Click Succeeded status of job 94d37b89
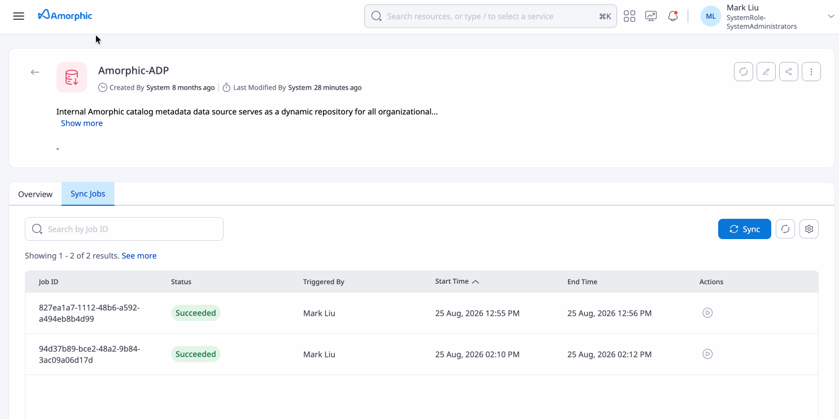This screenshot has height=419, width=839. pyautogui.click(x=195, y=354)
